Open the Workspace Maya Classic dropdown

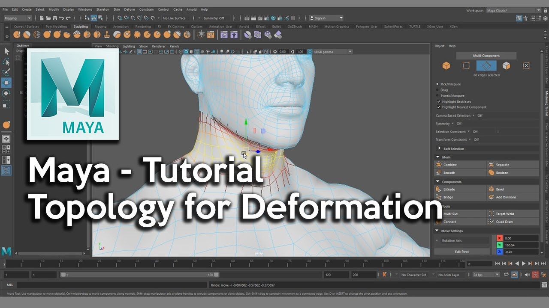513,10
